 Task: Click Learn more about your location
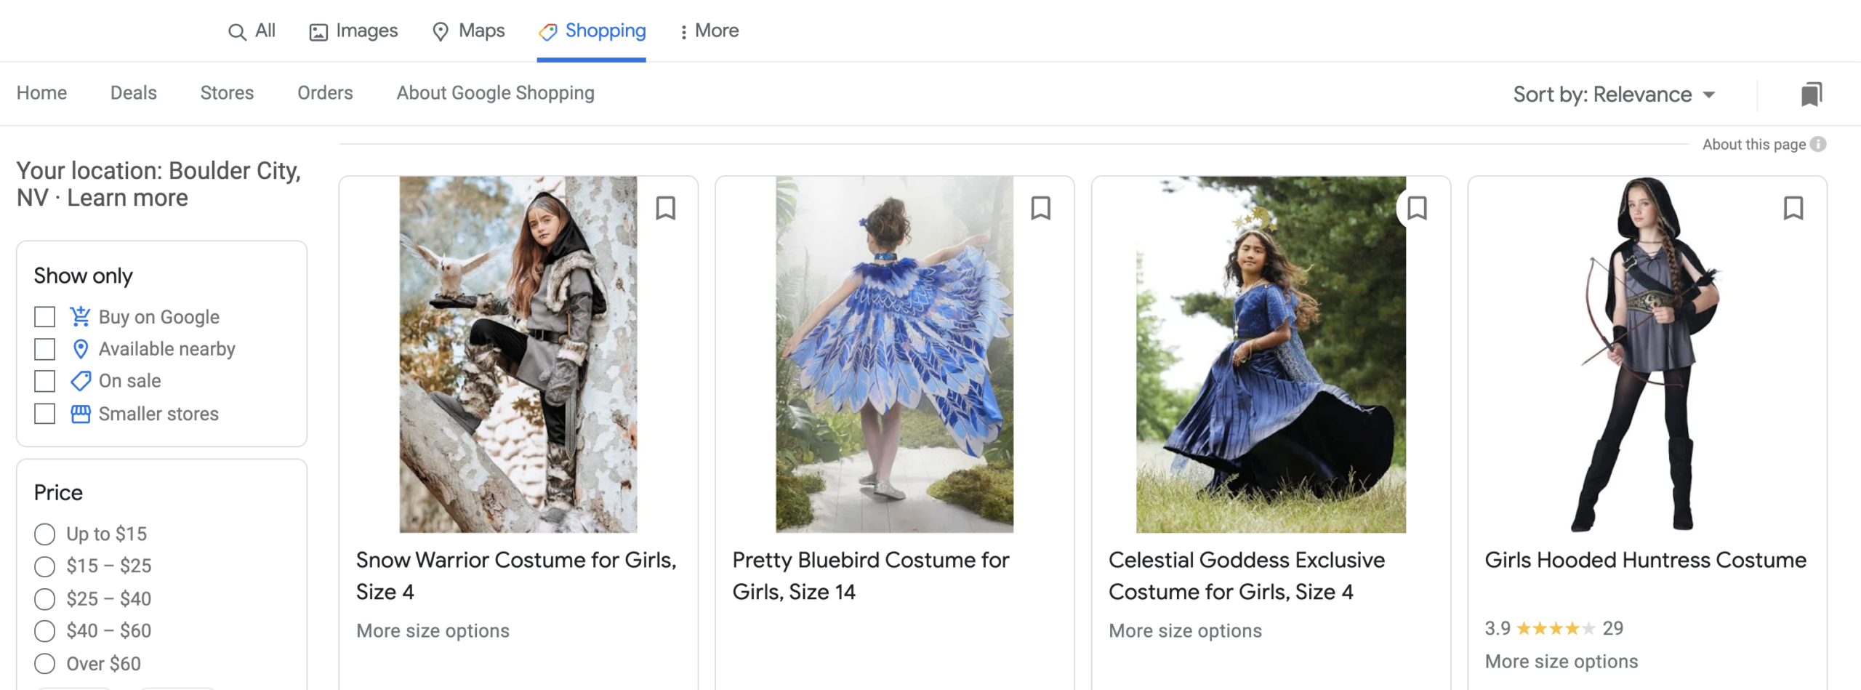click(x=127, y=198)
